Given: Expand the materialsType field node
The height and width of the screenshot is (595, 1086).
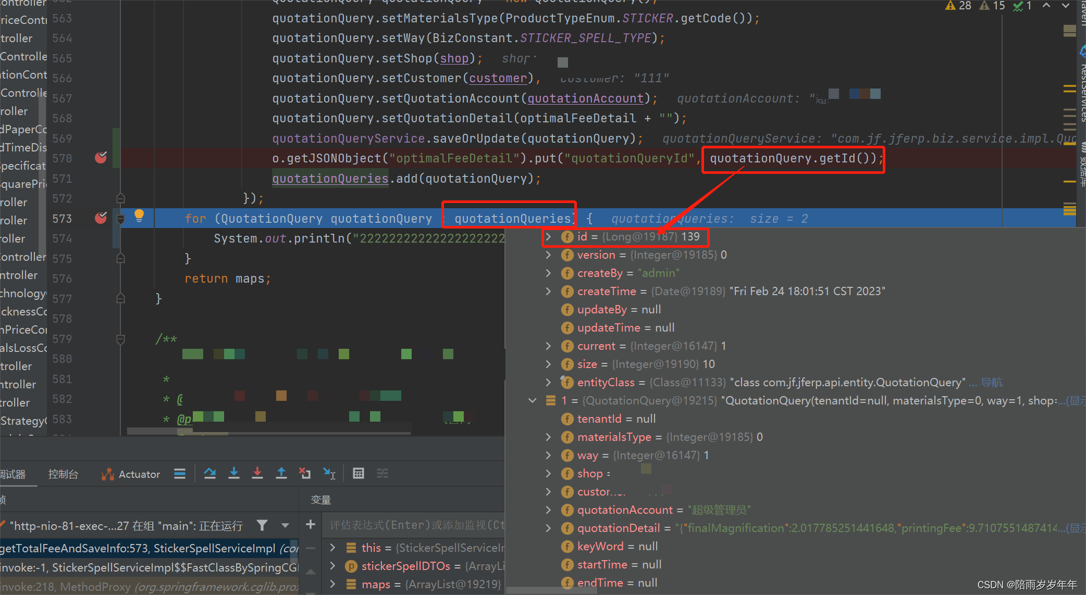Looking at the screenshot, I should point(548,437).
